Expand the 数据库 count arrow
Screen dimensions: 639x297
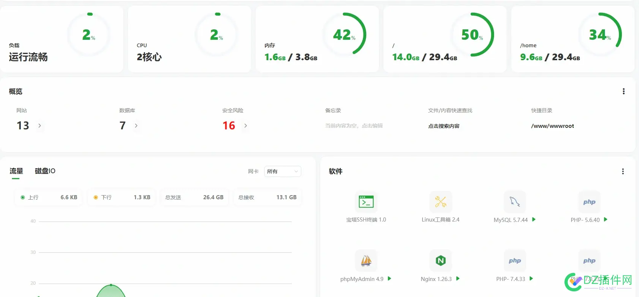tap(136, 126)
